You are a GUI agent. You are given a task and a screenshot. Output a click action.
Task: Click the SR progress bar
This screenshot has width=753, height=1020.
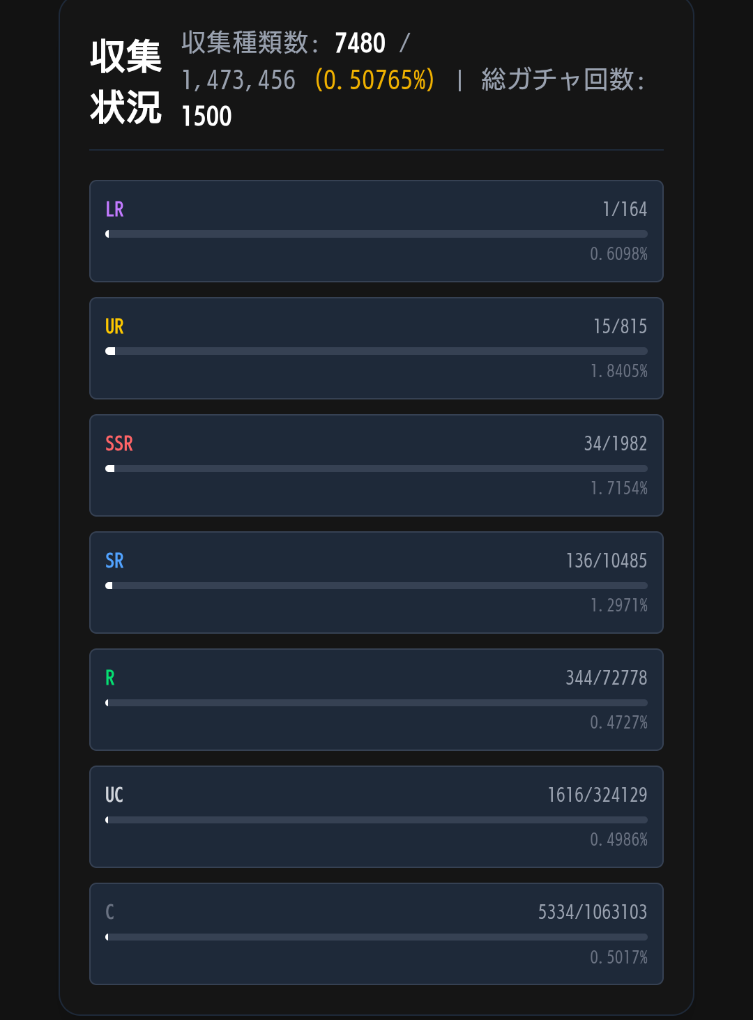[x=376, y=586]
